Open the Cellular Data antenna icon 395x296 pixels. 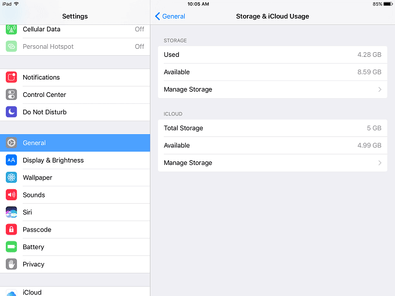point(12,29)
